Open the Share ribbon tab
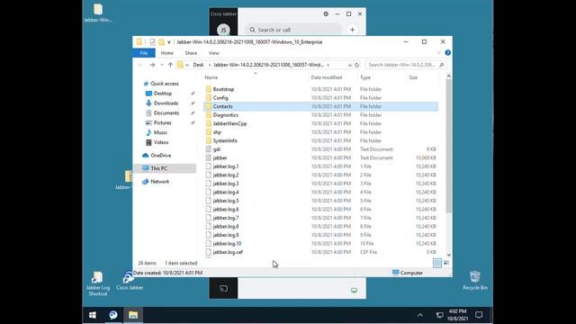Image resolution: width=576 pixels, height=324 pixels. [x=191, y=53]
